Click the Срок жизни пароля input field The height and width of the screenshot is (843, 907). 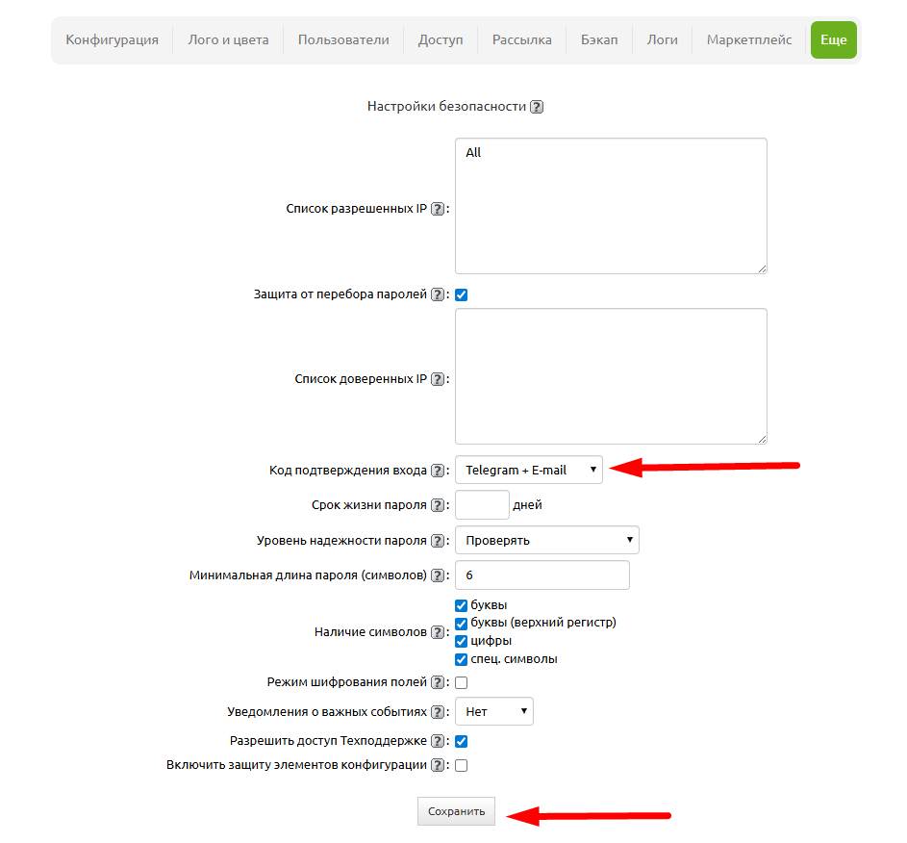(x=482, y=505)
